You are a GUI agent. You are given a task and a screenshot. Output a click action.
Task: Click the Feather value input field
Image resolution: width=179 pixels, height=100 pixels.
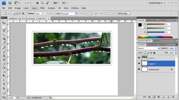(39, 14)
